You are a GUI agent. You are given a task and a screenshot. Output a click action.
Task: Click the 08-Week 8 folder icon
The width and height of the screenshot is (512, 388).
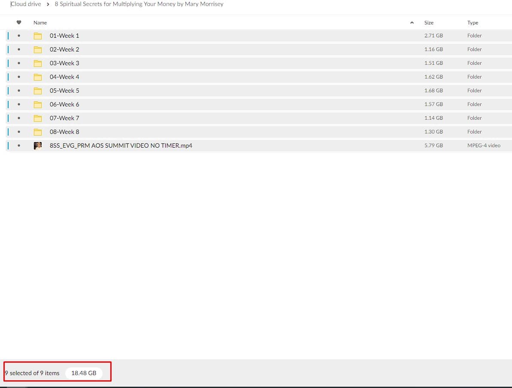38,132
